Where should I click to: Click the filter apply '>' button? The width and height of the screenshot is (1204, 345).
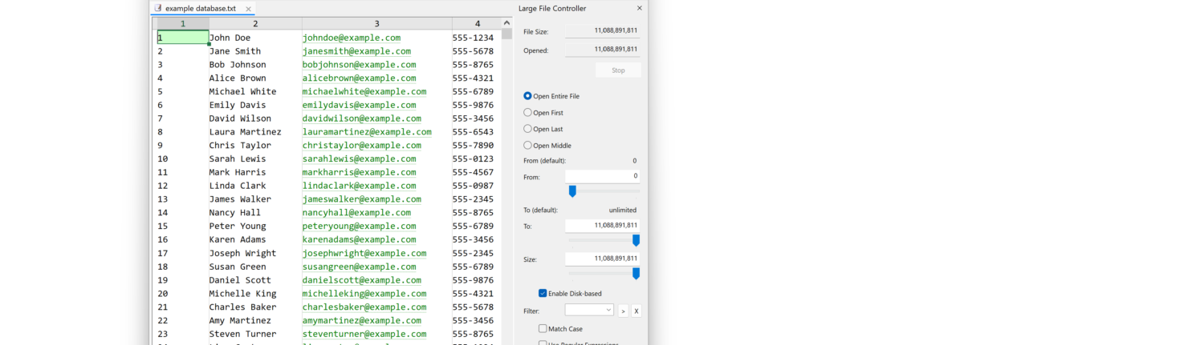[x=623, y=311]
